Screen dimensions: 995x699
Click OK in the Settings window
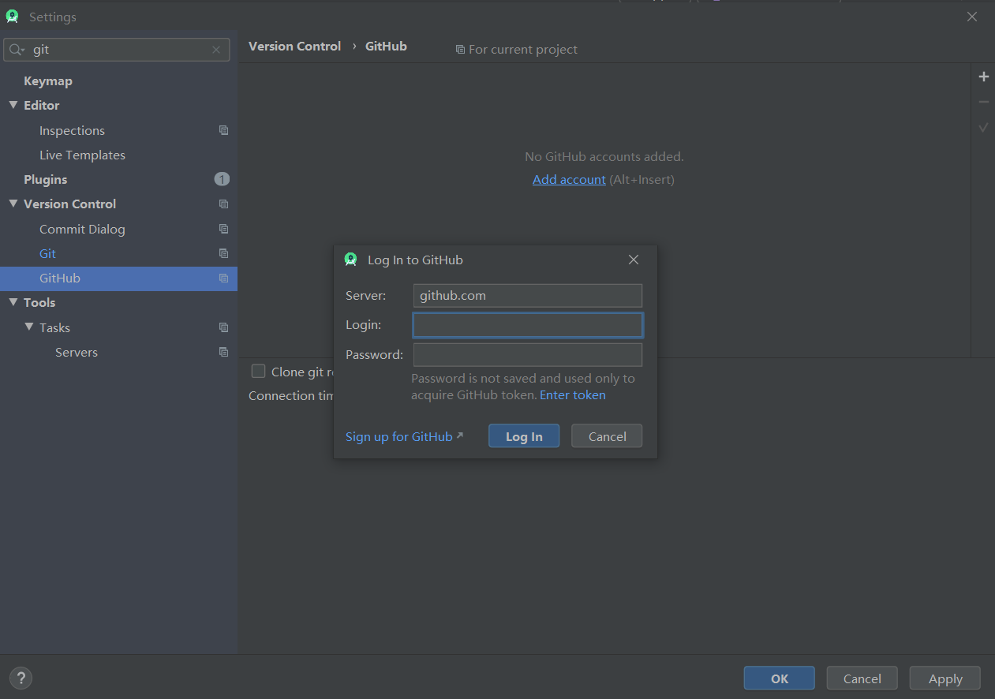pyautogui.click(x=780, y=678)
